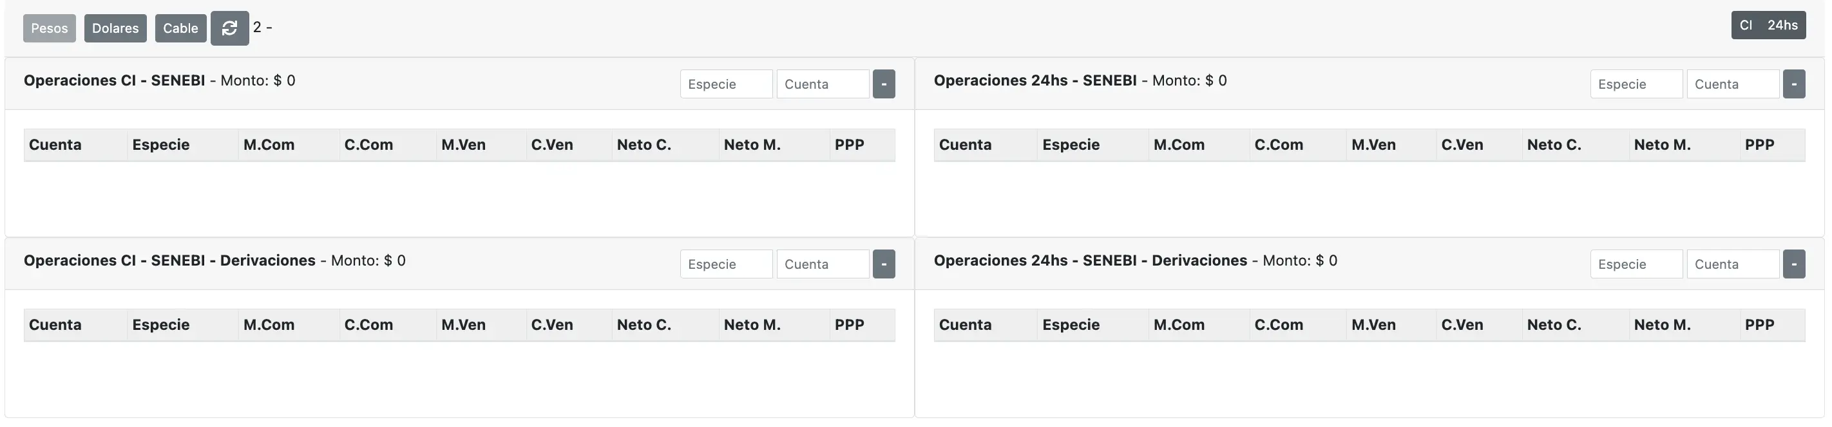Image resolution: width=1832 pixels, height=427 pixels.
Task: Sort CI SENEBI table by Cuenta header
Action: pyautogui.click(x=55, y=145)
